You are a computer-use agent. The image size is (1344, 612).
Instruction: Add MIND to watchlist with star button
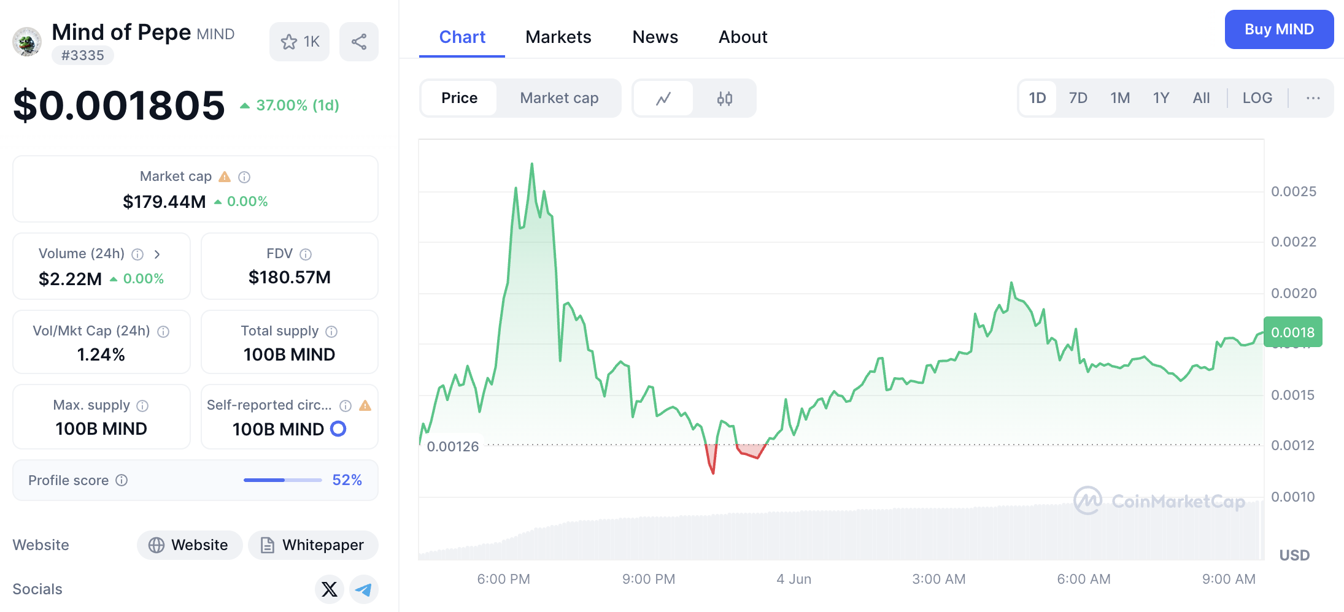[299, 42]
